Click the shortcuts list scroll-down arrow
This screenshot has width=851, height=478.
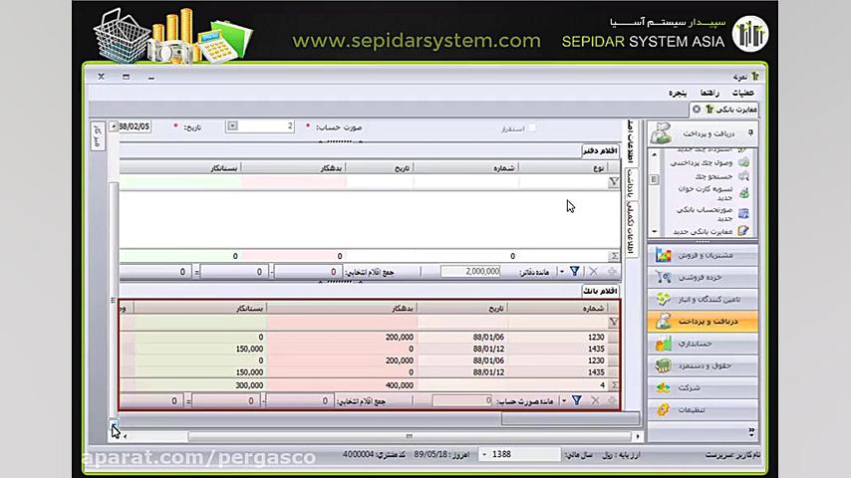(655, 232)
